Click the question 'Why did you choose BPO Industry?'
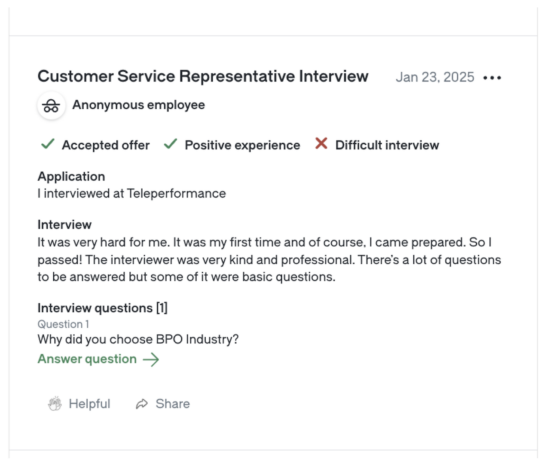Viewport: 550px width, 466px height. coord(138,339)
